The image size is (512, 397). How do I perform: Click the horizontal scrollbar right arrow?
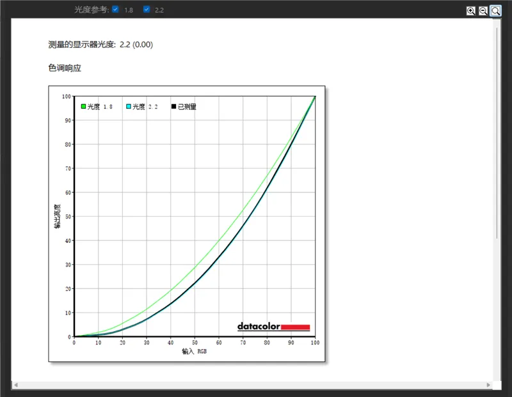[488, 385]
